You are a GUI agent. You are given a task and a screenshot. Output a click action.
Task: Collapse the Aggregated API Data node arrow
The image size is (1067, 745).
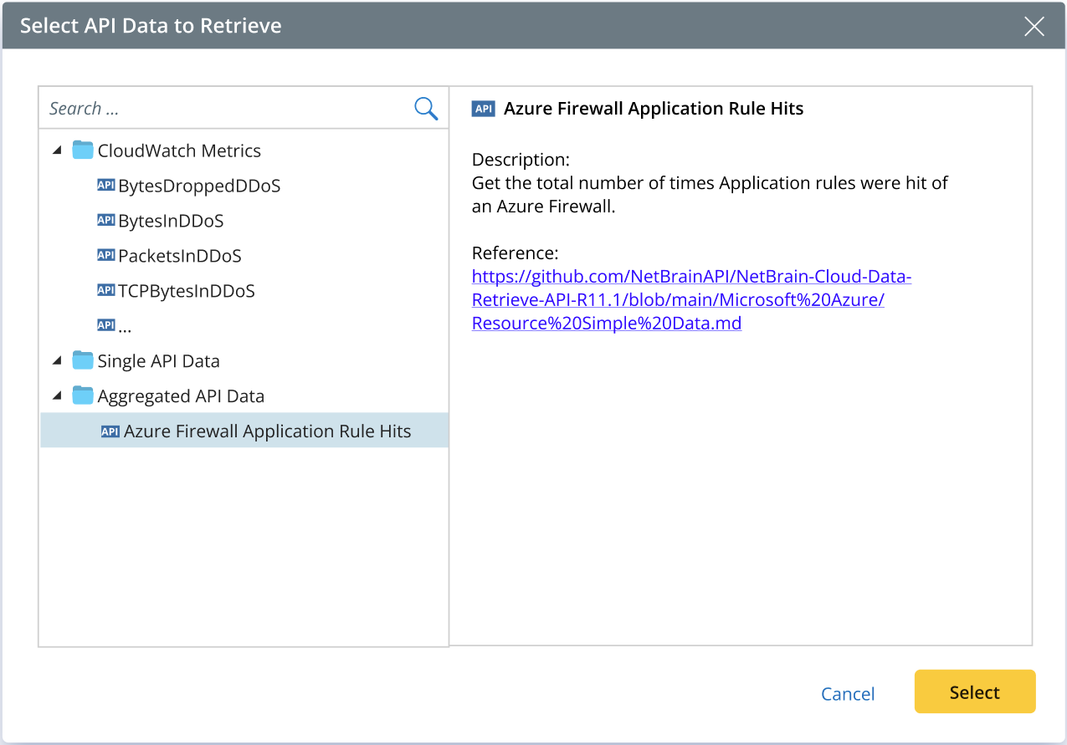click(57, 396)
